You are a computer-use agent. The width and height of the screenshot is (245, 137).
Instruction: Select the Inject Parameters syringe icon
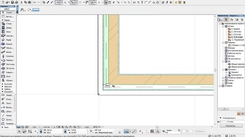coord(52,2)
